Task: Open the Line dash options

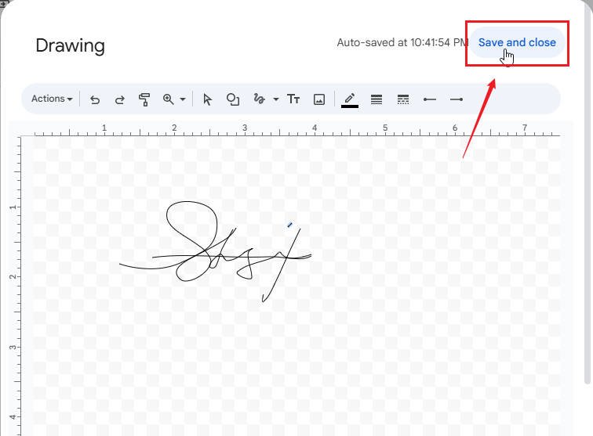Action: (403, 99)
